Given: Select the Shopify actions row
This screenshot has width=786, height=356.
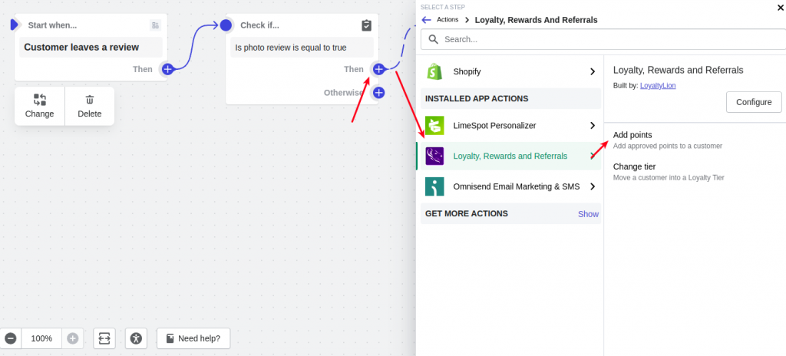Looking at the screenshot, I should tap(510, 71).
